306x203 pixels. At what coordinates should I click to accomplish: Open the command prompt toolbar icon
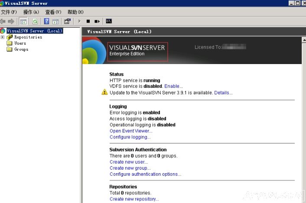click(109, 21)
